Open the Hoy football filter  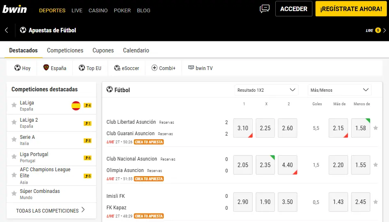pos(22,68)
